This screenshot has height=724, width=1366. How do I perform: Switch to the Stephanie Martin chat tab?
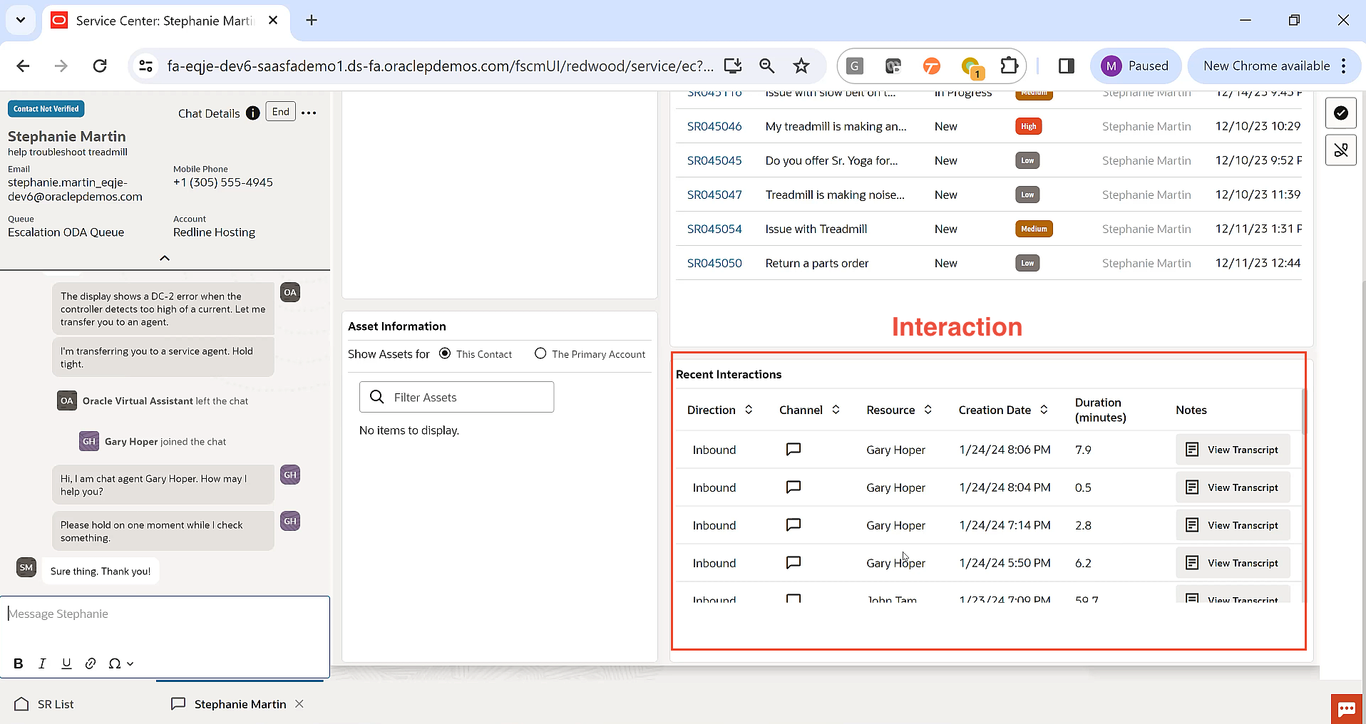(237, 703)
